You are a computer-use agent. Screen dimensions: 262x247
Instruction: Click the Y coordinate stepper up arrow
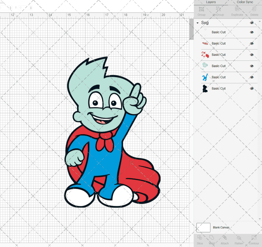(31, 7)
